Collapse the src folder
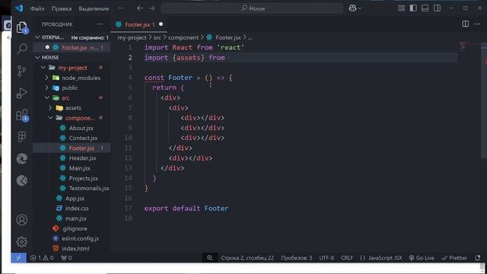This screenshot has width=487, height=274. click(x=46, y=98)
